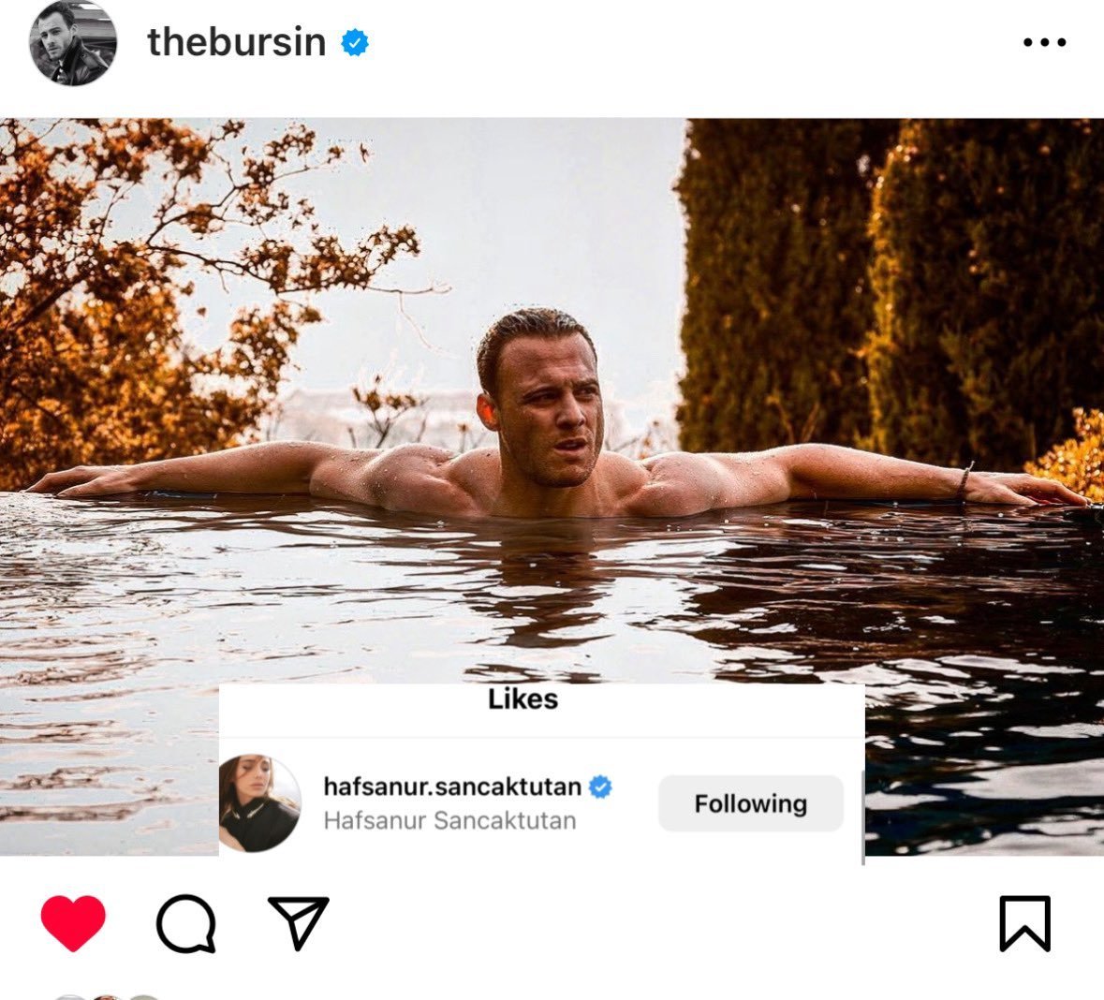Open comments via the speech bubble icon

click(186, 923)
